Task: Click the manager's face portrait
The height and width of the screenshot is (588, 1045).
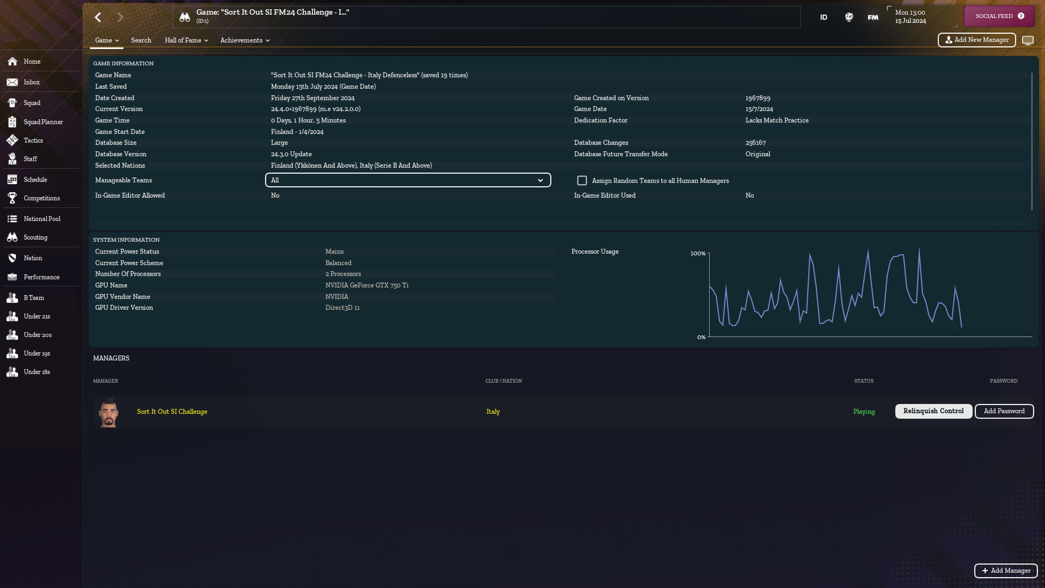Action: [x=109, y=412]
